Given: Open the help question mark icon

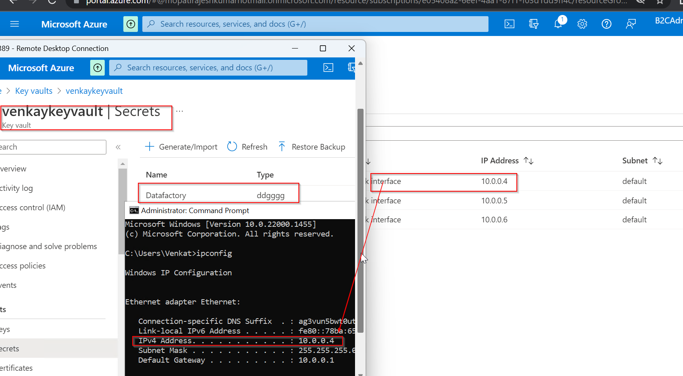Looking at the screenshot, I should [607, 24].
